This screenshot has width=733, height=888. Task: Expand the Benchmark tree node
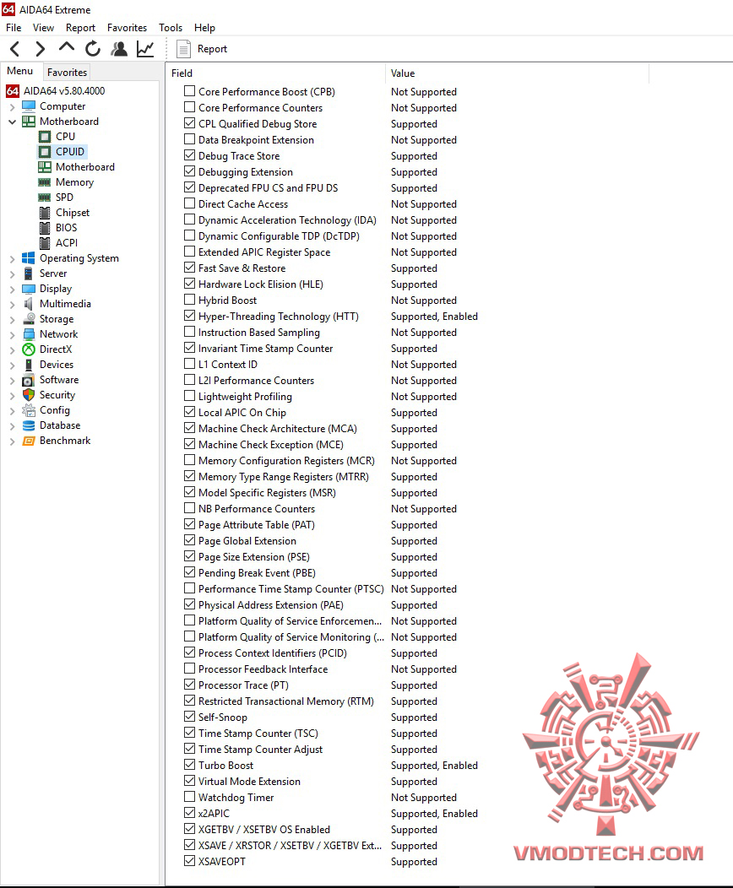tap(12, 441)
